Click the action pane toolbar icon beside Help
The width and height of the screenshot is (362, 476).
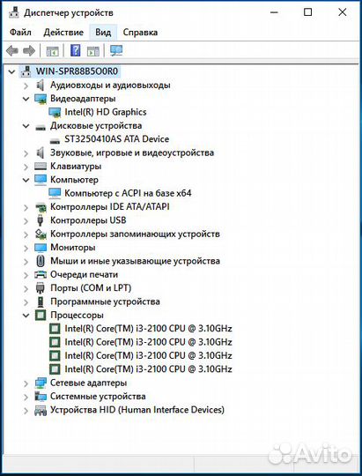coord(92,51)
